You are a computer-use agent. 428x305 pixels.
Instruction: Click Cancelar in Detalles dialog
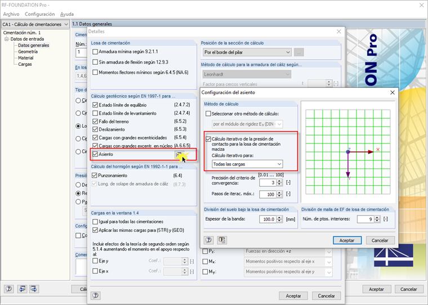pyautogui.click(x=326, y=296)
